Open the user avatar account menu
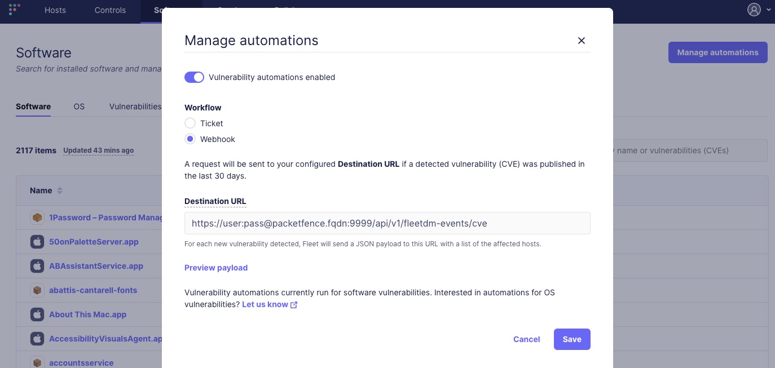The height and width of the screenshot is (368, 775). 754,10
